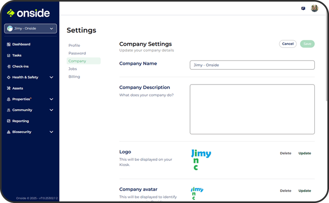
Task: Open the Jimy - Onside company switcher
Action: (x=30, y=29)
